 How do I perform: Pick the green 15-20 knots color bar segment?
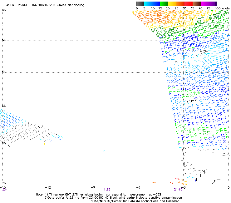(x=164, y=4)
